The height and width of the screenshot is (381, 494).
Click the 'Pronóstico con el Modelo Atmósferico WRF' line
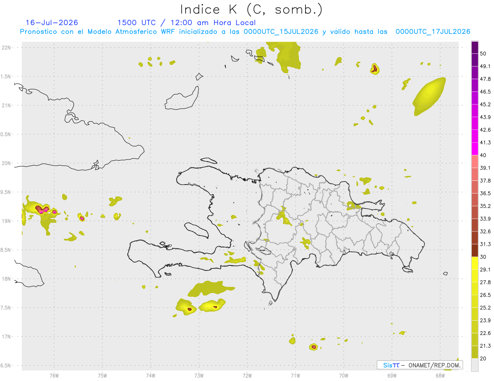tap(245, 32)
